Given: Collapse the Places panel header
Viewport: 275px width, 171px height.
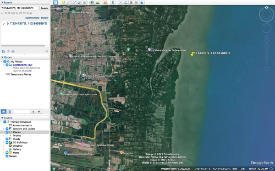Looking at the screenshot, I should (x=25, y=57).
